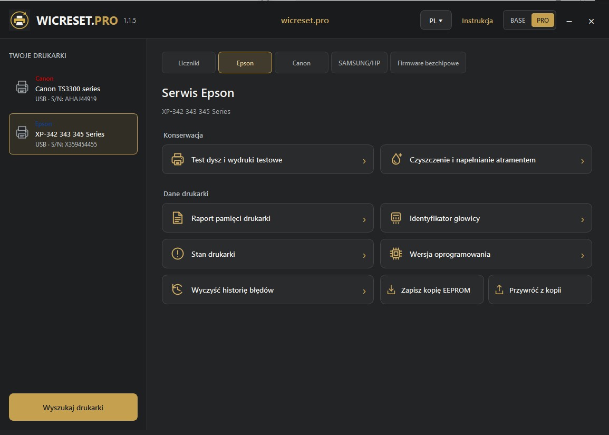
Task: Click the Wersja oprogramowania label
Action: (x=450, y=254)
